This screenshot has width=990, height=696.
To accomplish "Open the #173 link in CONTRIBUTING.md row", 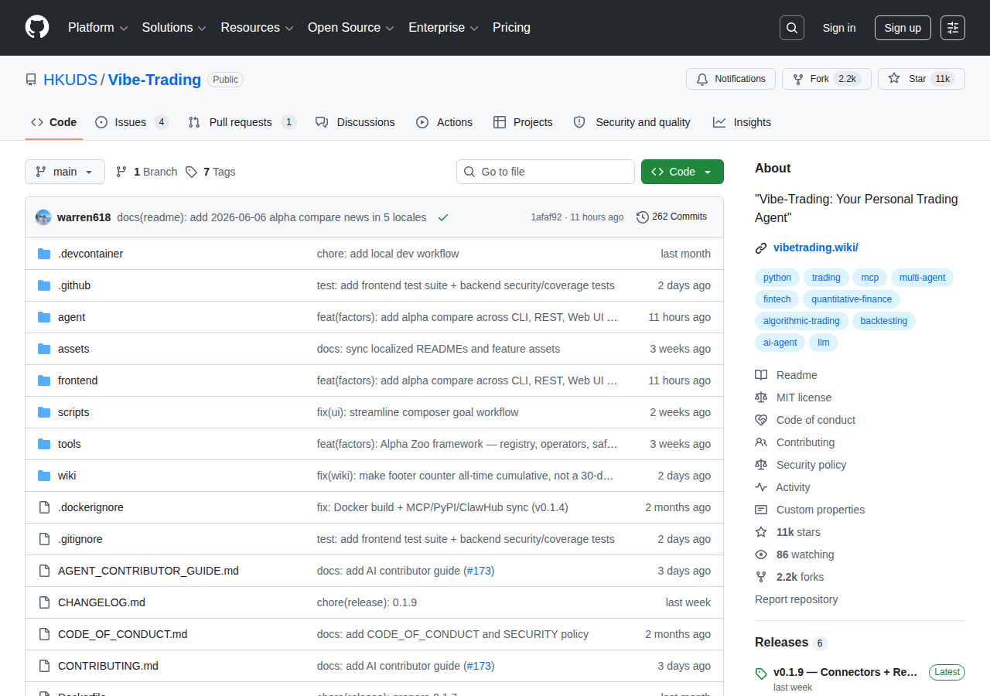I will (479, 666).
